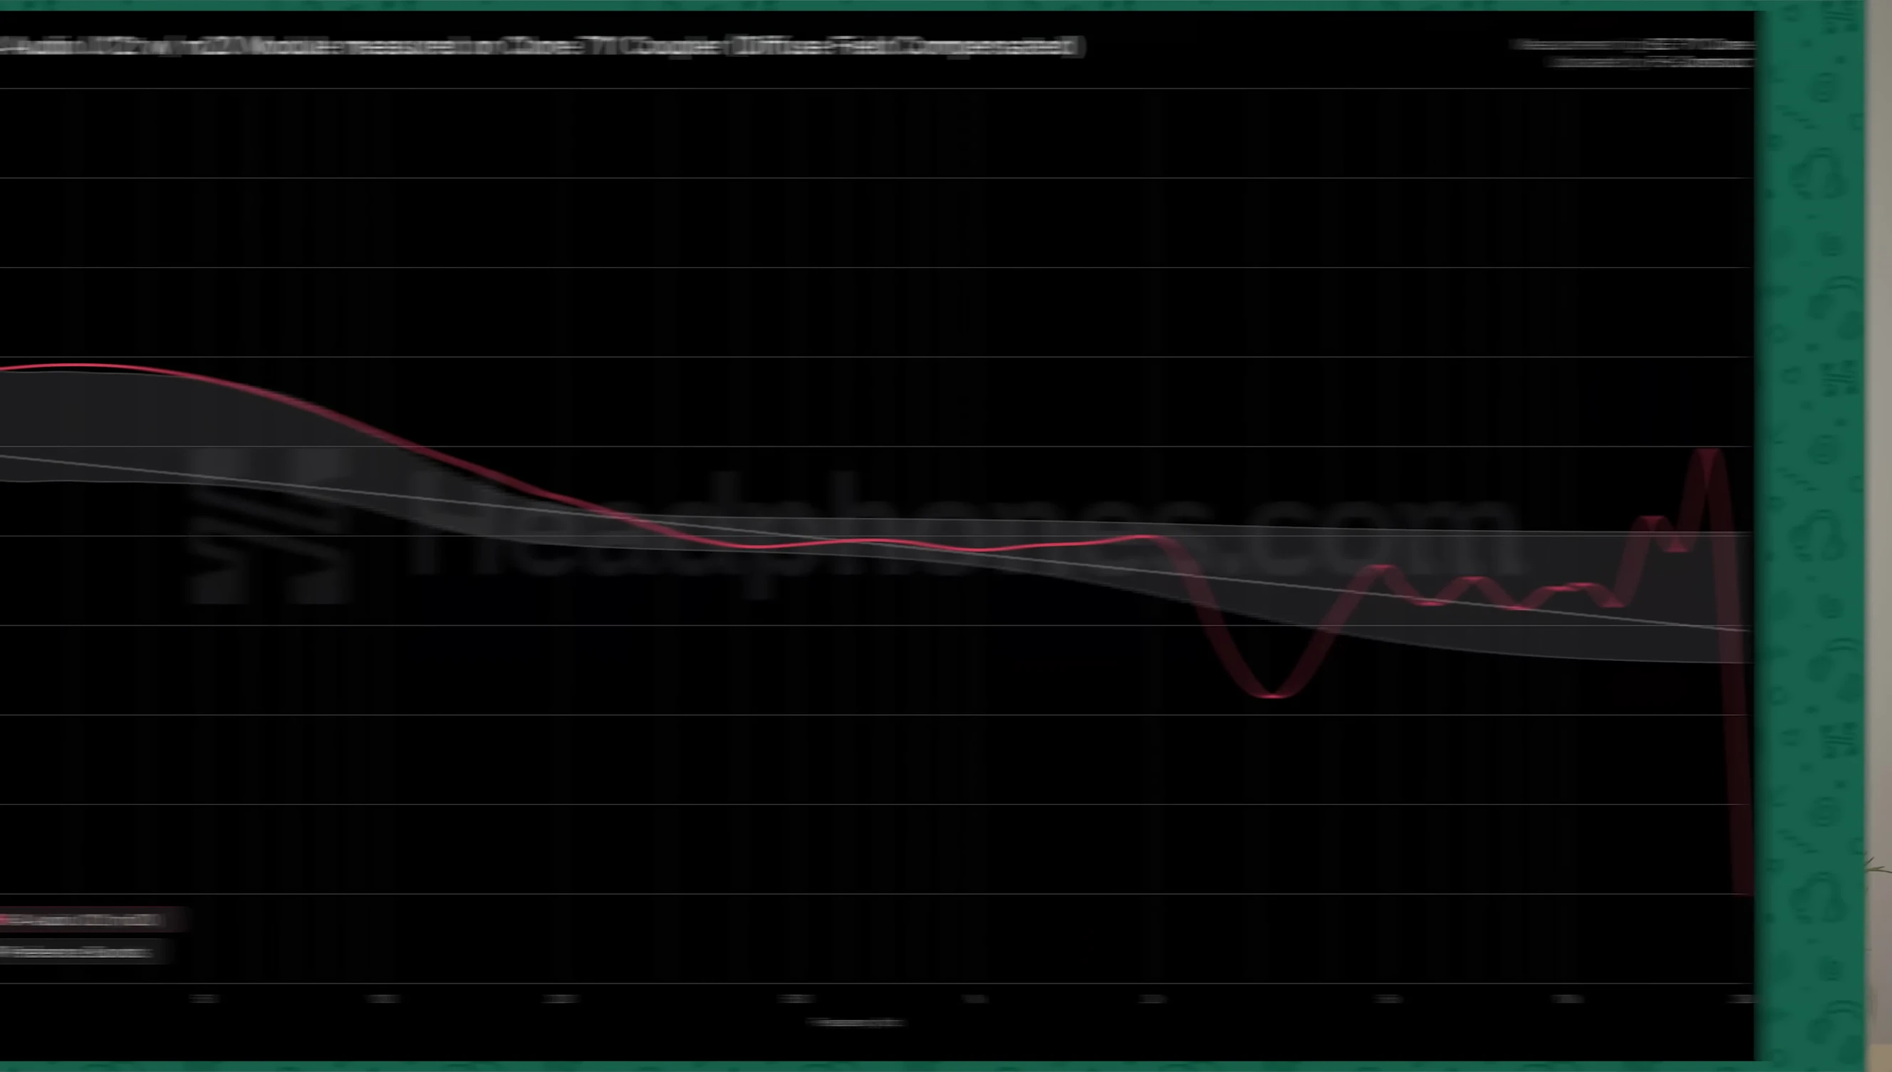Click the deepest dip of red curve
Image resolution: width=1892 pixels, height=1072 pixels.
coord(1272,694)
